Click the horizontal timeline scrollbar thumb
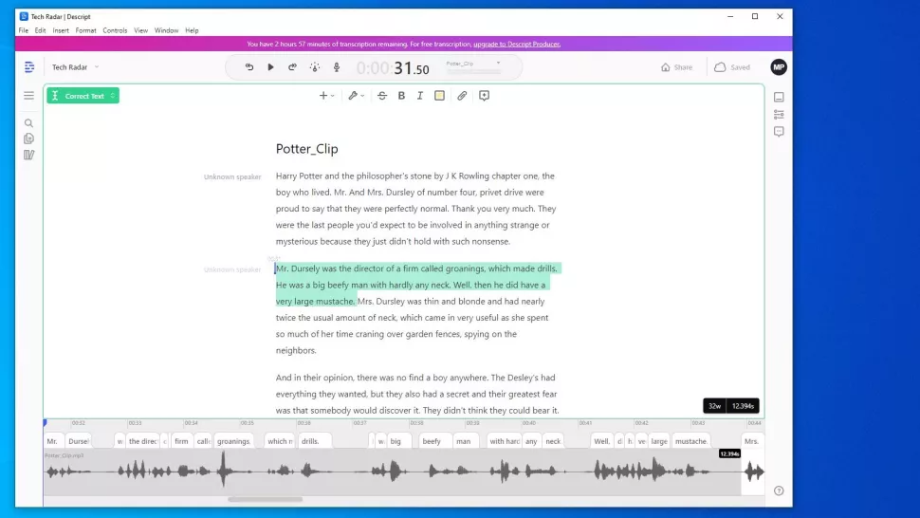This screenshot has height=518, width=920. [266, 499]
